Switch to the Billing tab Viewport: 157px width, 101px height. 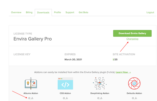(29, 12)
